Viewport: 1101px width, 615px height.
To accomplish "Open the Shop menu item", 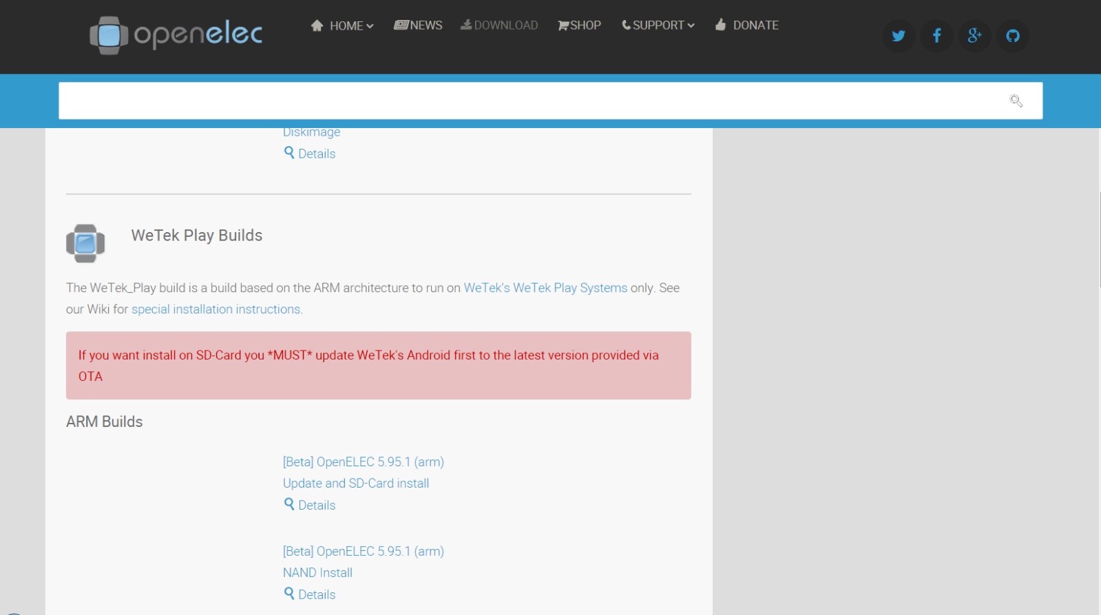I will [579, 25].
